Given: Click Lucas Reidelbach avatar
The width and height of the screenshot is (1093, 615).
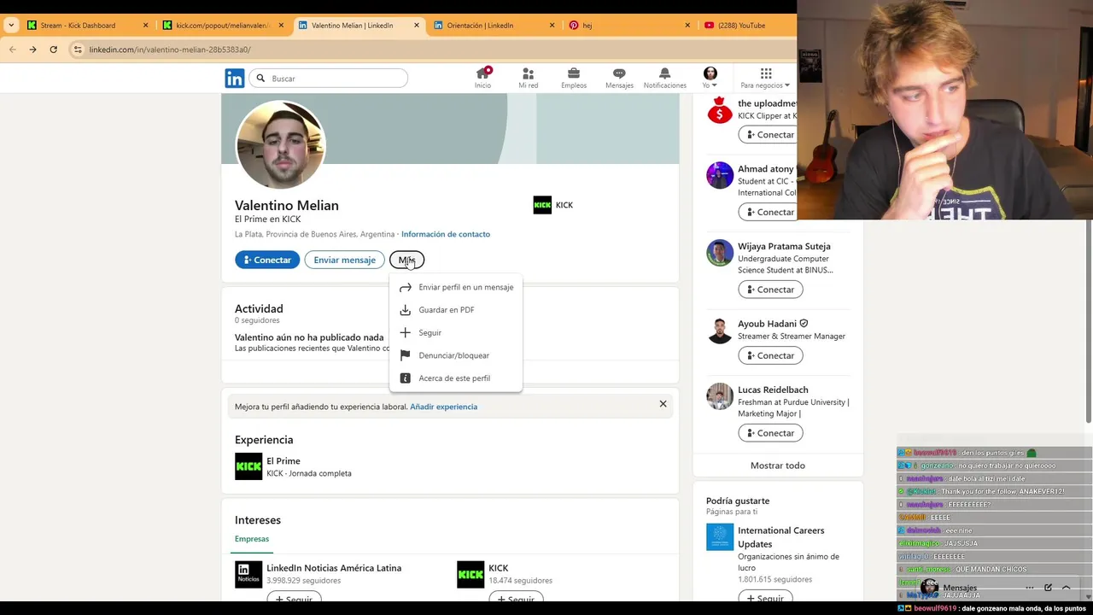Looking at the screenshot, I should [x=720, y=396].
